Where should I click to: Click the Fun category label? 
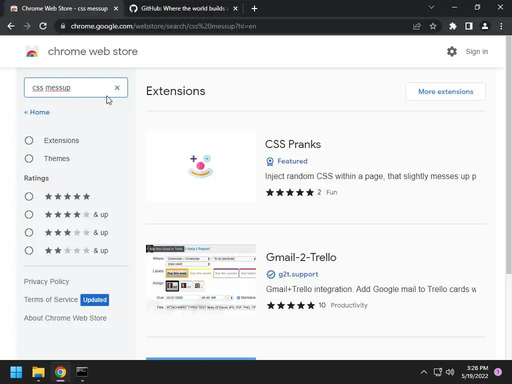[x=332, y=192]
